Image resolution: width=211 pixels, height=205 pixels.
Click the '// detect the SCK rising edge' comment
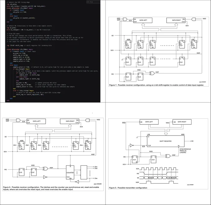[18, 2]
